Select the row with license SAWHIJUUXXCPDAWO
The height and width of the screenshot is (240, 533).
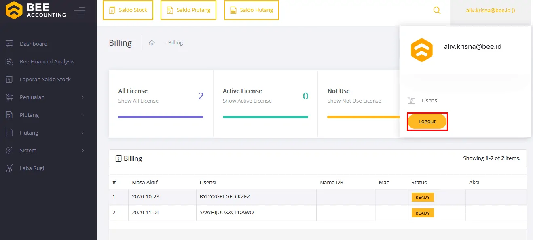(226, 212)
